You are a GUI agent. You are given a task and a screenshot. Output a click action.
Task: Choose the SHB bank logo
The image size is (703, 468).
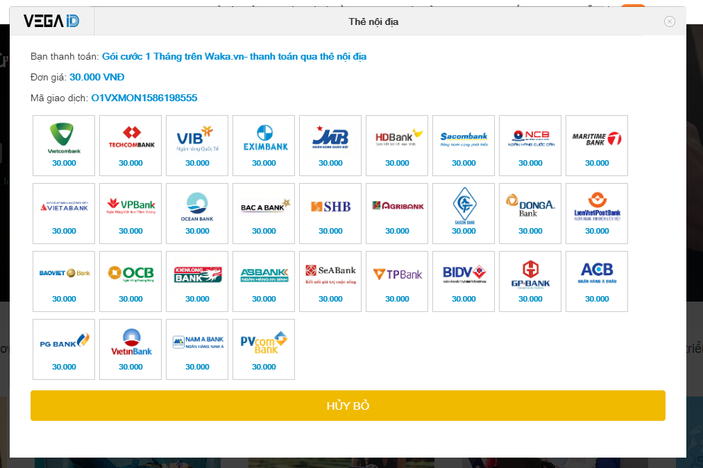[x=330, y=213]
